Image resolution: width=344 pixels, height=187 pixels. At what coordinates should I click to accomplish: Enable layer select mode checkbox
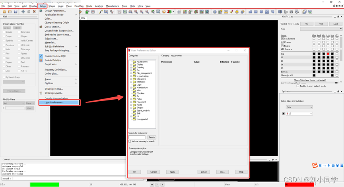click(x=298, y=86)
